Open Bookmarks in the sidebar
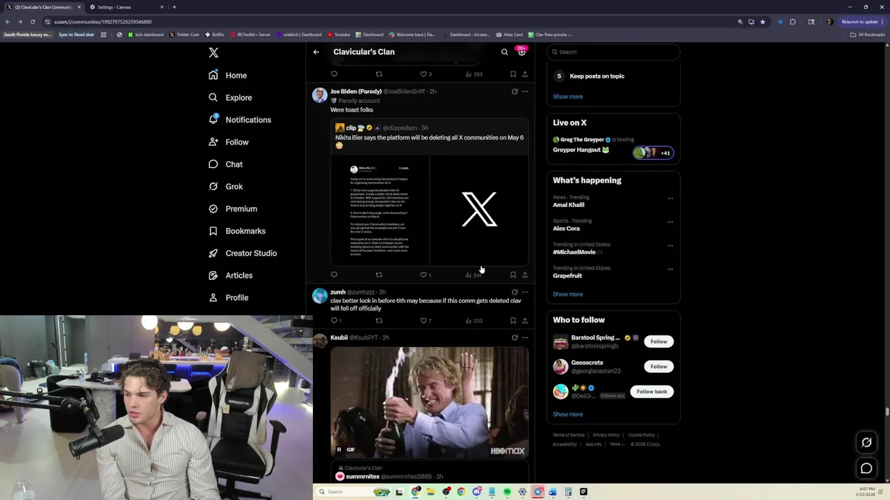Image resolution: width=890 pixels, height=500 pixels. (x=237, y=231)
